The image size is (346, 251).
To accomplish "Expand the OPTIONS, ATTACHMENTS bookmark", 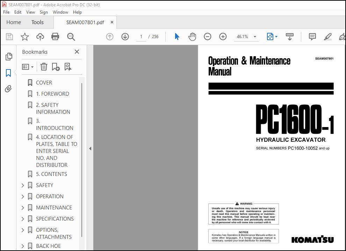I will point(23,230).
